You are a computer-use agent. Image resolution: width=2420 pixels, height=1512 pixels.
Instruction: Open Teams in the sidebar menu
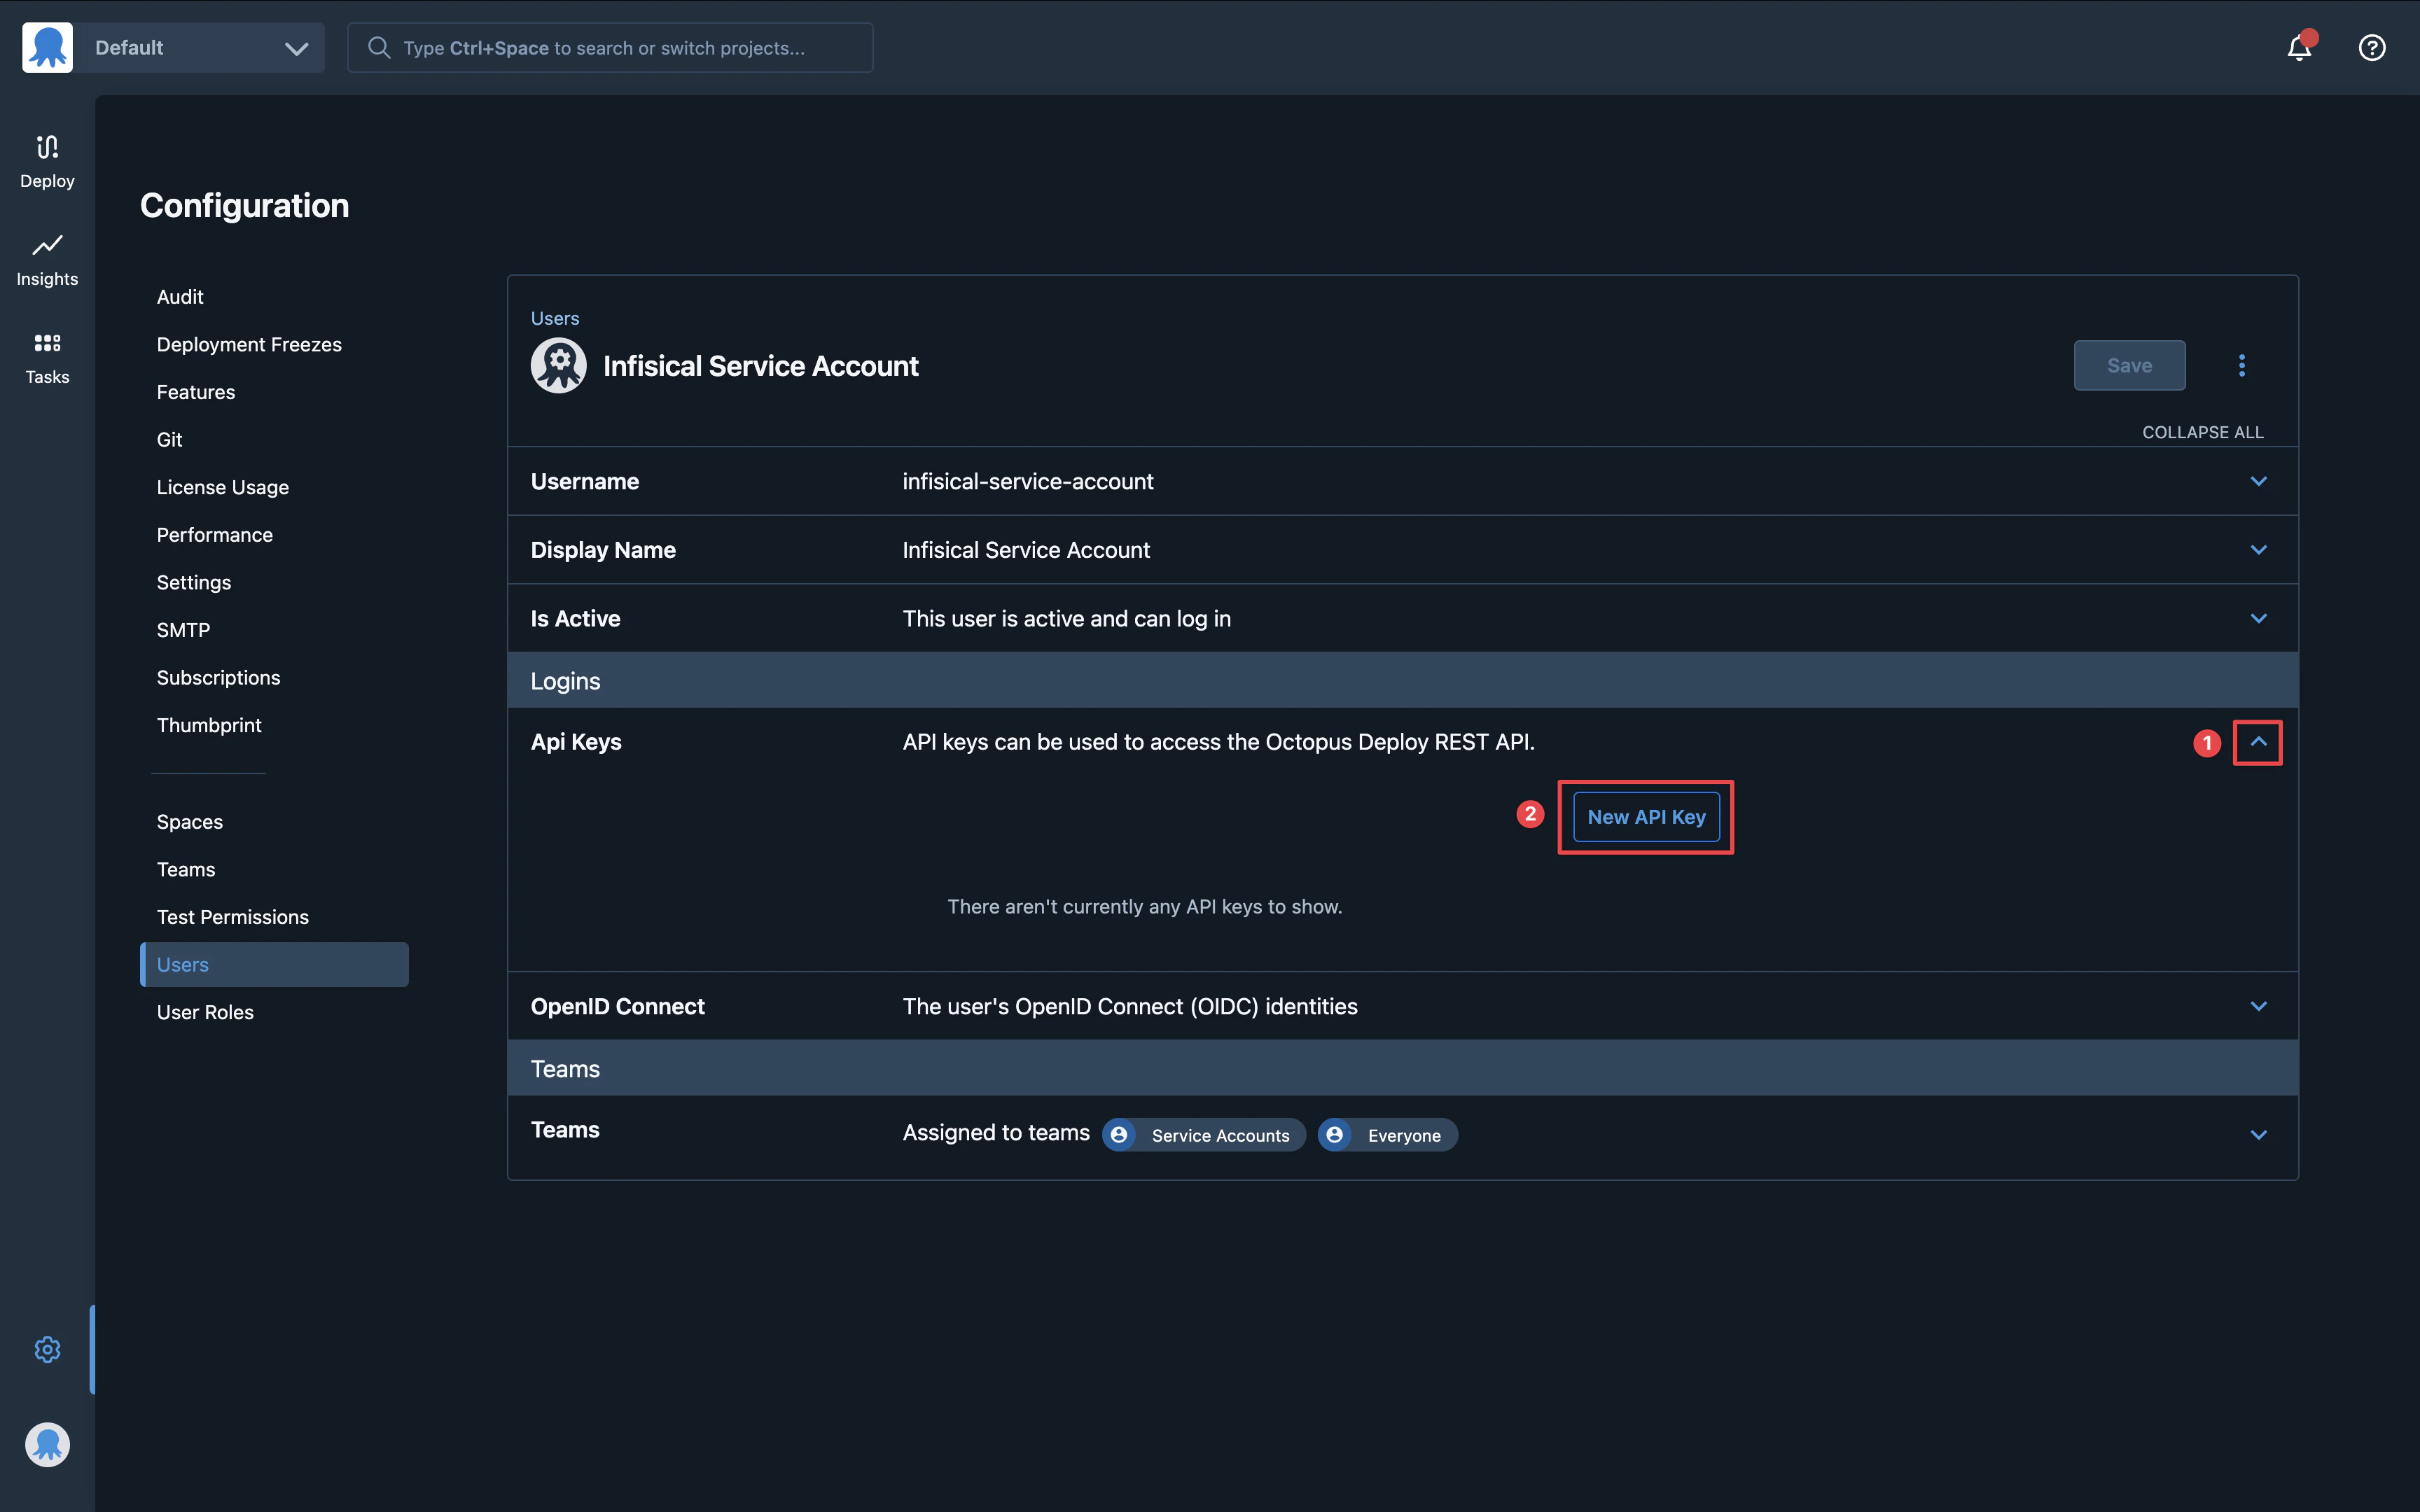click(186, 869)
